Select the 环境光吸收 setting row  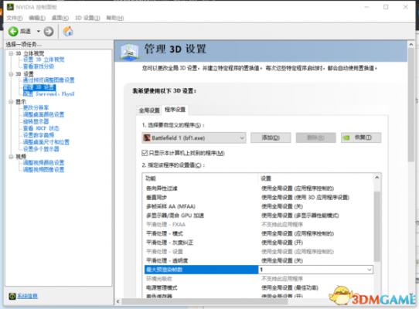(259, 279)
